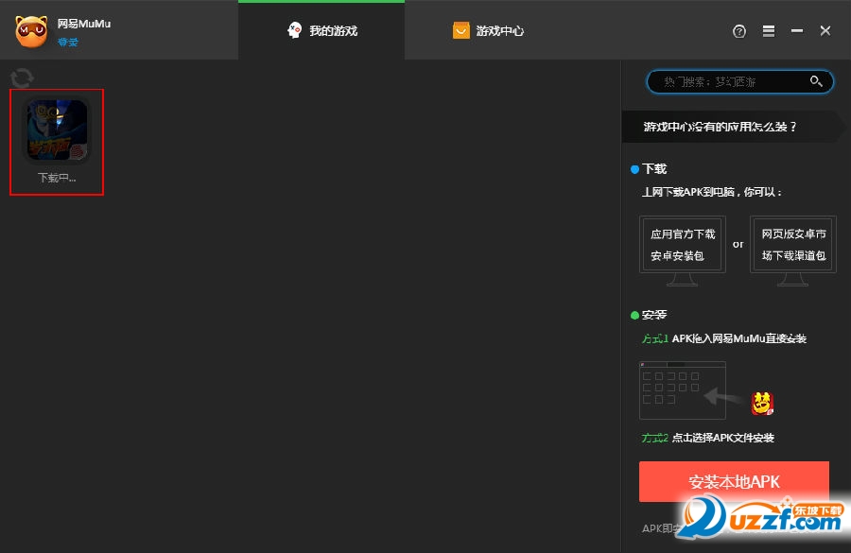Select the downloading game thumbnail
Viewport: 851px width, 553px height.
[57, 130]
